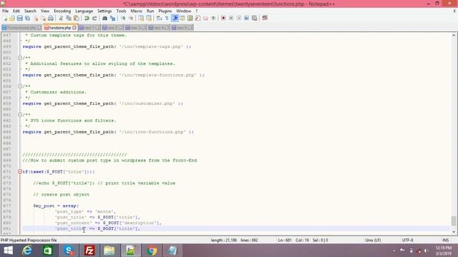458x257 pixels.
Task: Show the Document Map panel icon
Action: point(190,19)
